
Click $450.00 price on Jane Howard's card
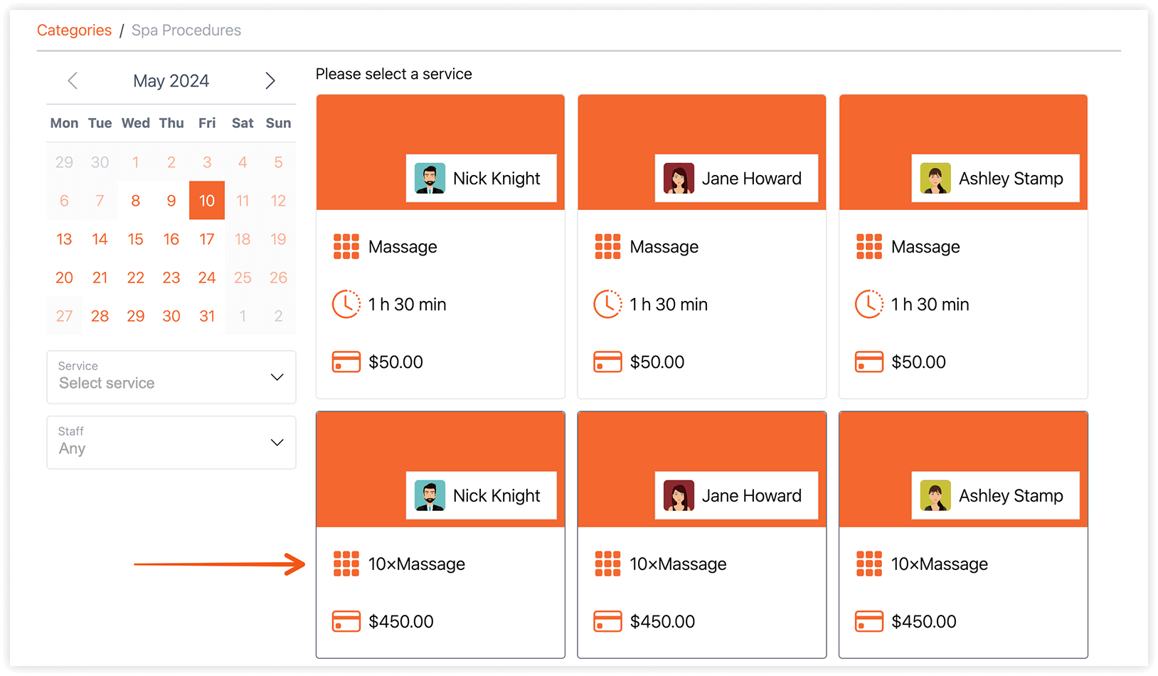pyautogui.click(x=662, y=621)
